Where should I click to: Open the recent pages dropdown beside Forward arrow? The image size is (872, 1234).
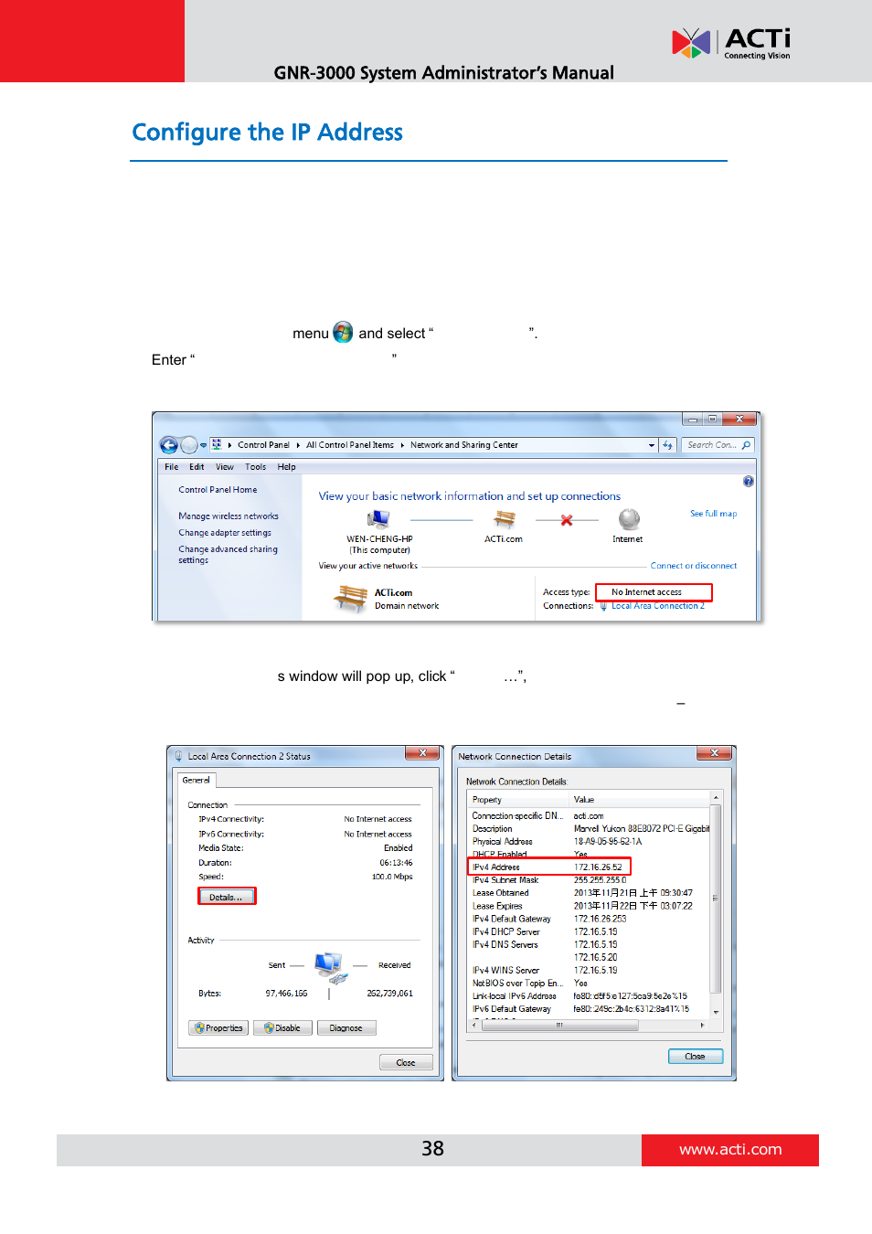pyautogui.click(x=203, y=446)
